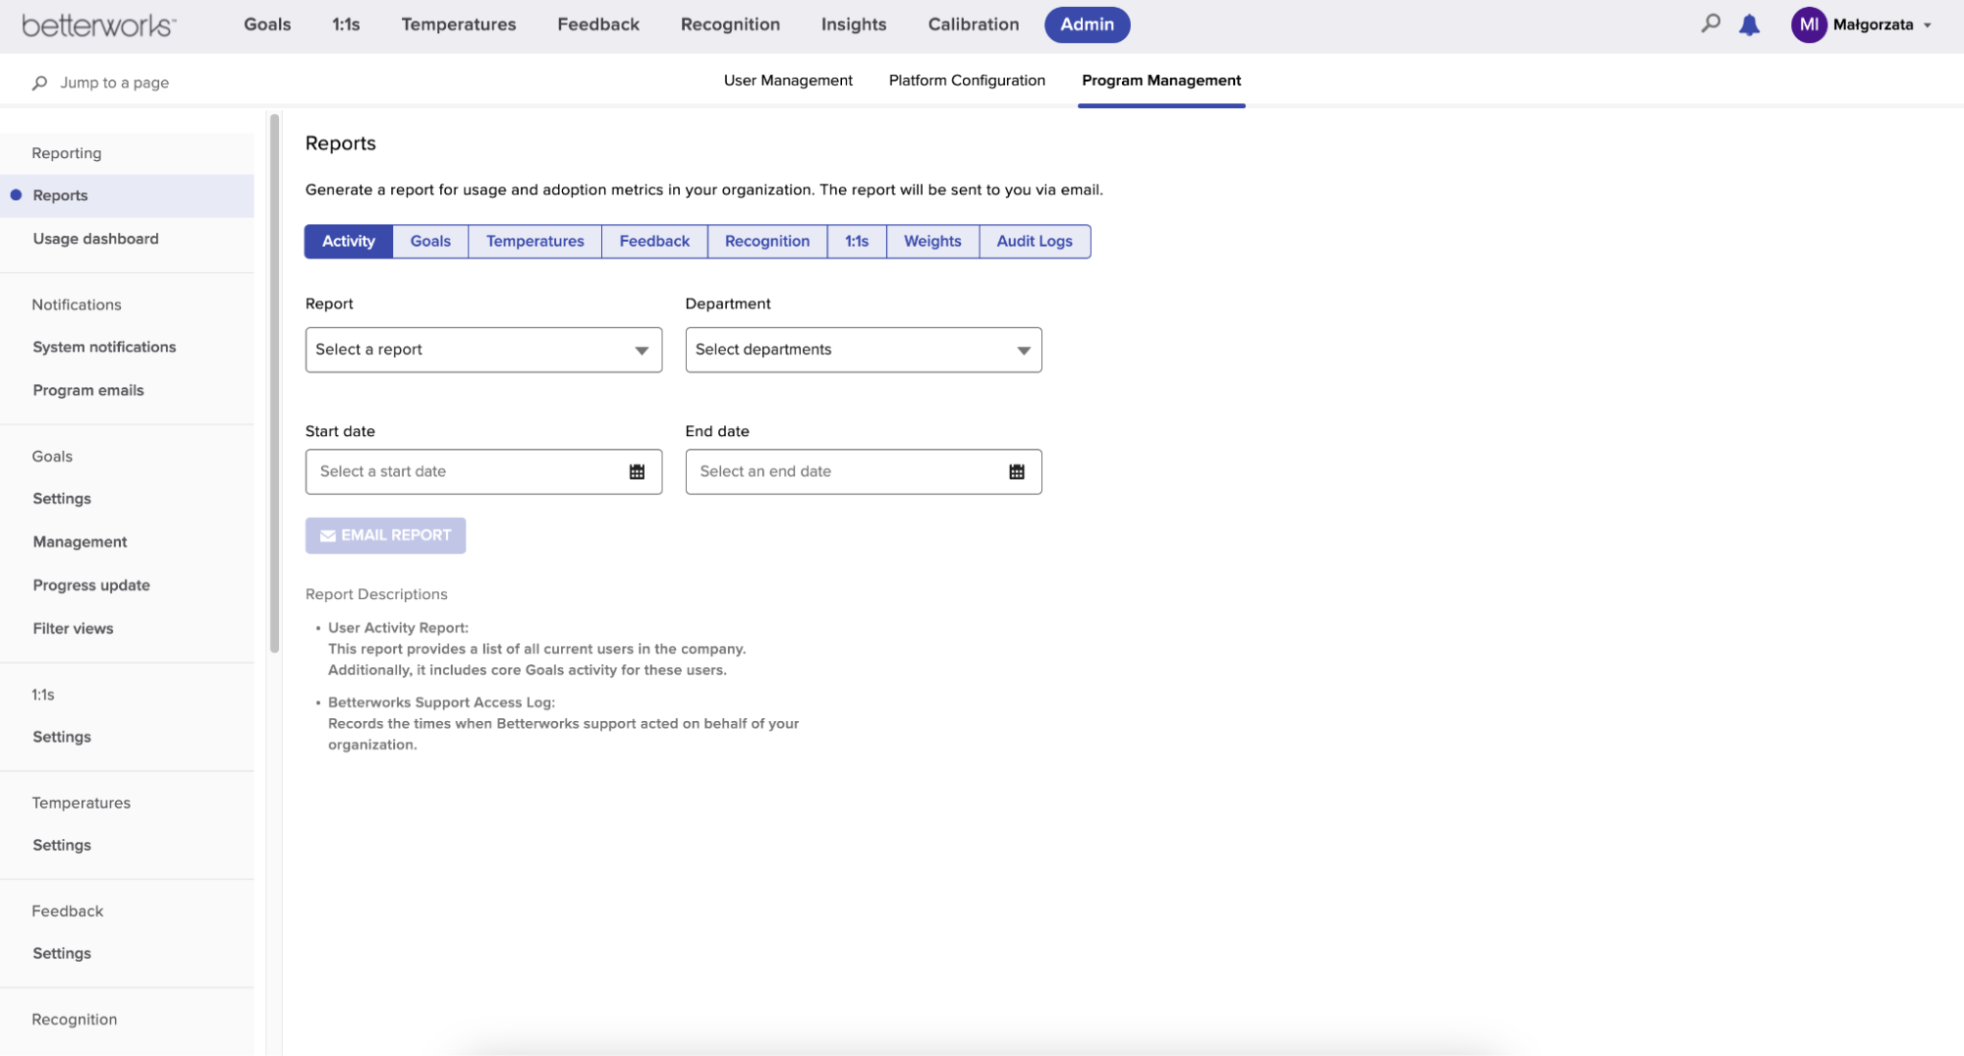Open the notifications bell
This screenshot has width=1964, height=1056.
click(1750, 25)
